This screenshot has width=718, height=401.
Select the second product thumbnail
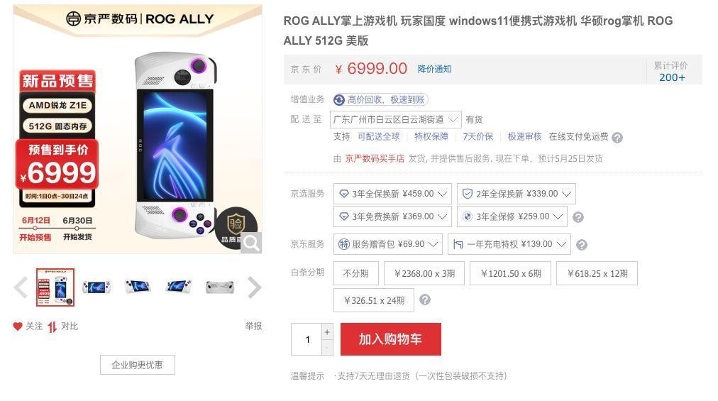96,287
